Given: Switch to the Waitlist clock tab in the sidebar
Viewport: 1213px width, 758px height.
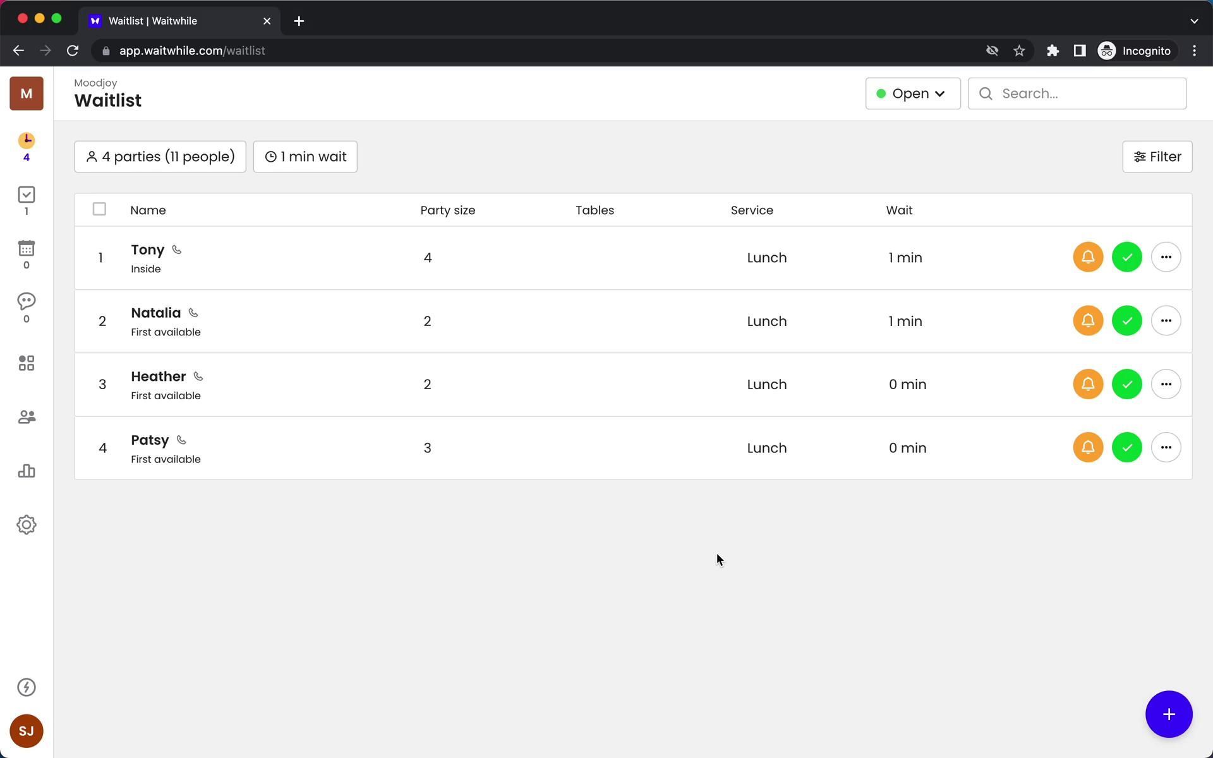Looking at the screenshot, I should point(26,140).
